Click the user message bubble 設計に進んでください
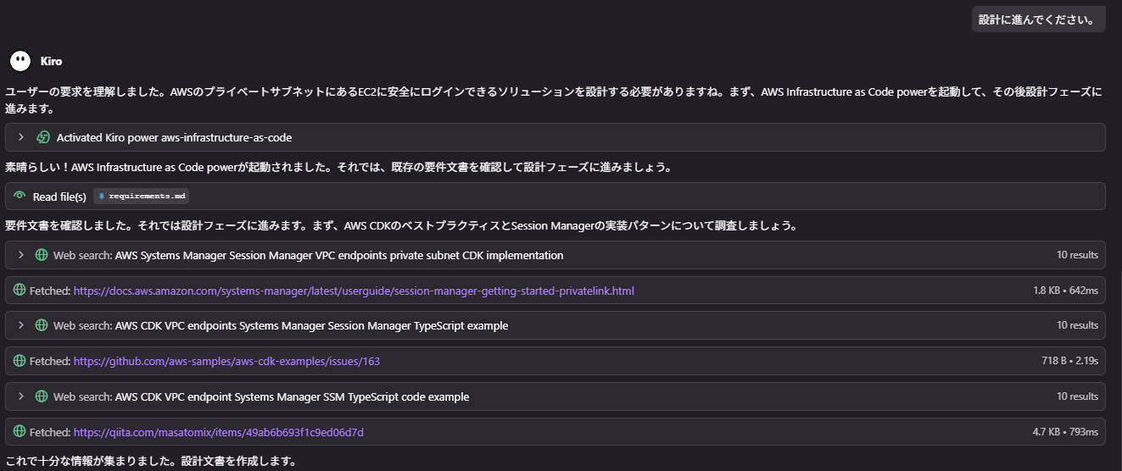 [x=1038, y=19]
